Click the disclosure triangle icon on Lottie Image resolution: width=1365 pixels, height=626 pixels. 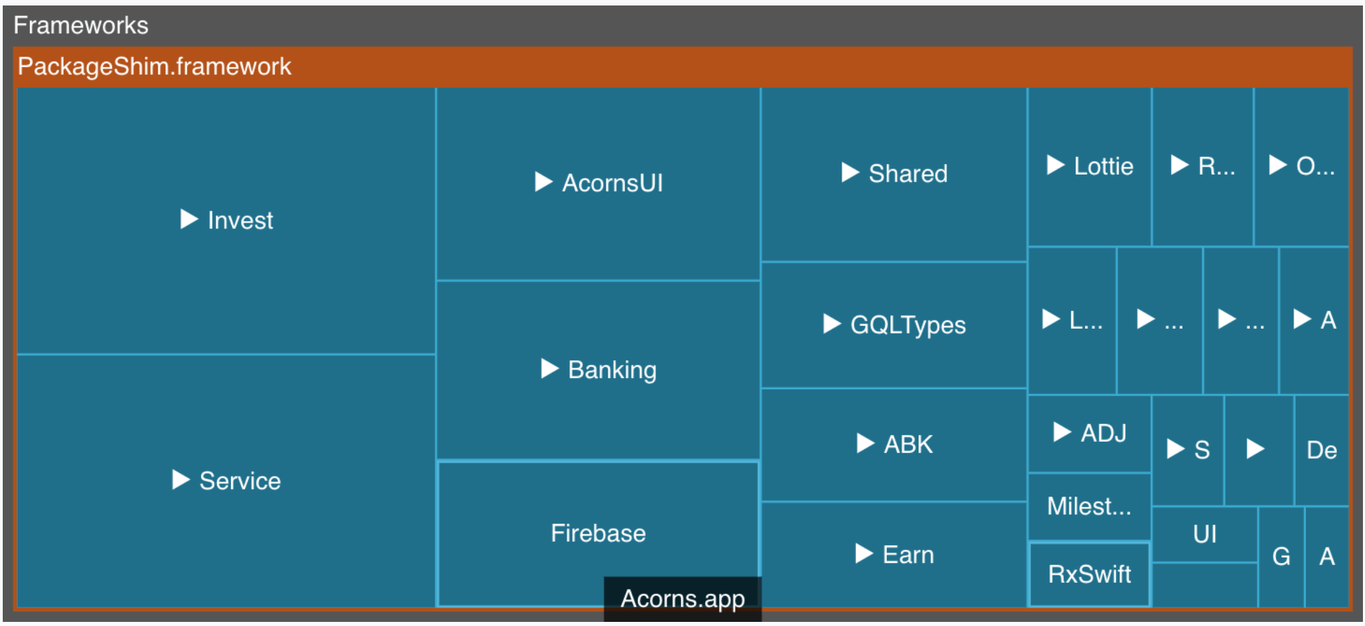[1054, 166]
